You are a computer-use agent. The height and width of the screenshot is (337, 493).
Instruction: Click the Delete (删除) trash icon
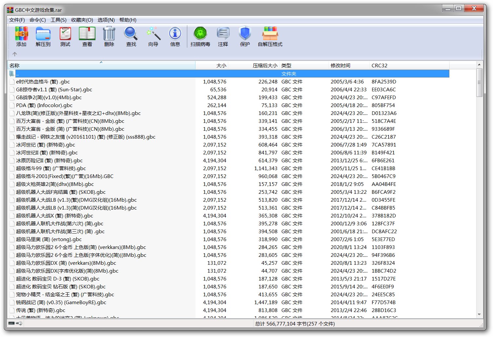[109, 34]
